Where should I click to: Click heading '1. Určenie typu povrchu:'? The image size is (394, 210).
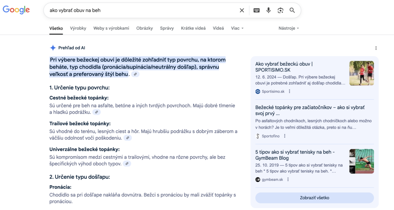[79, 88]
